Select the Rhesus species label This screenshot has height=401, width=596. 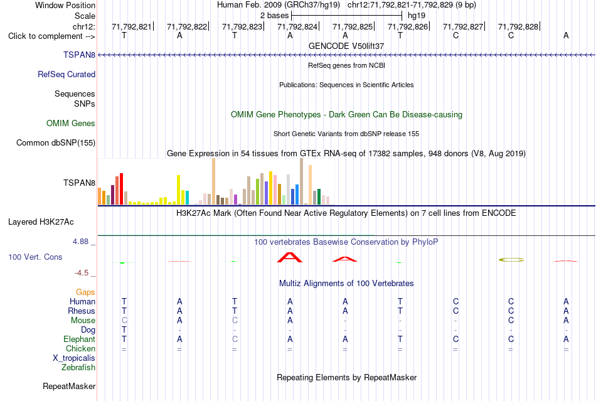coord(82,311)
